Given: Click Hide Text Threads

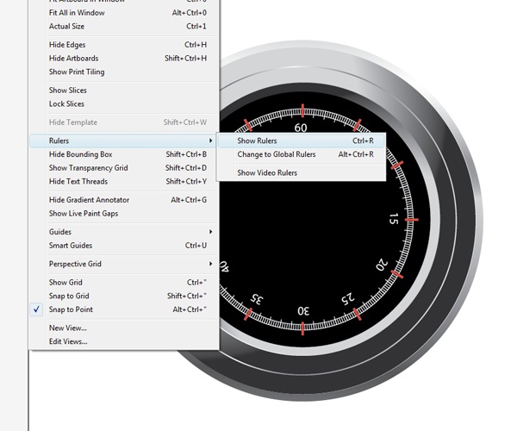Looking at the screenshot, I should pos(124,181).
